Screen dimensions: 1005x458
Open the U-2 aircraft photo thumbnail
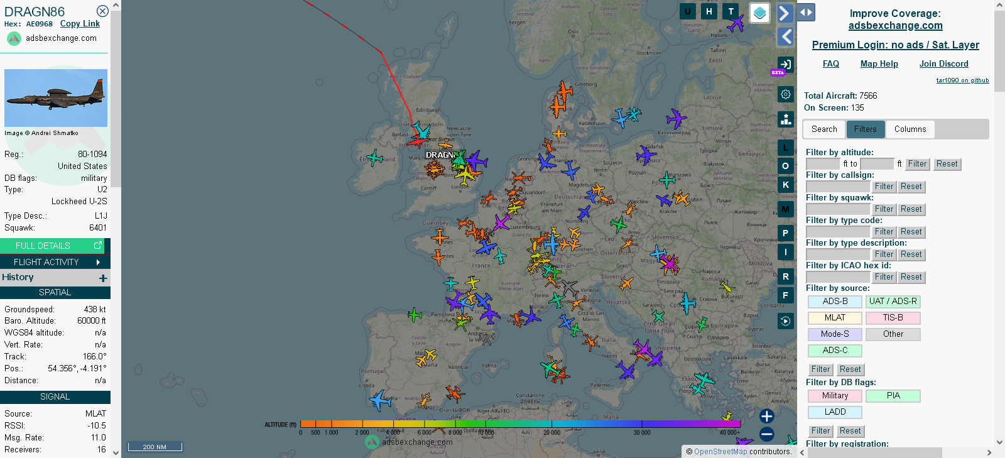point(56,98)
